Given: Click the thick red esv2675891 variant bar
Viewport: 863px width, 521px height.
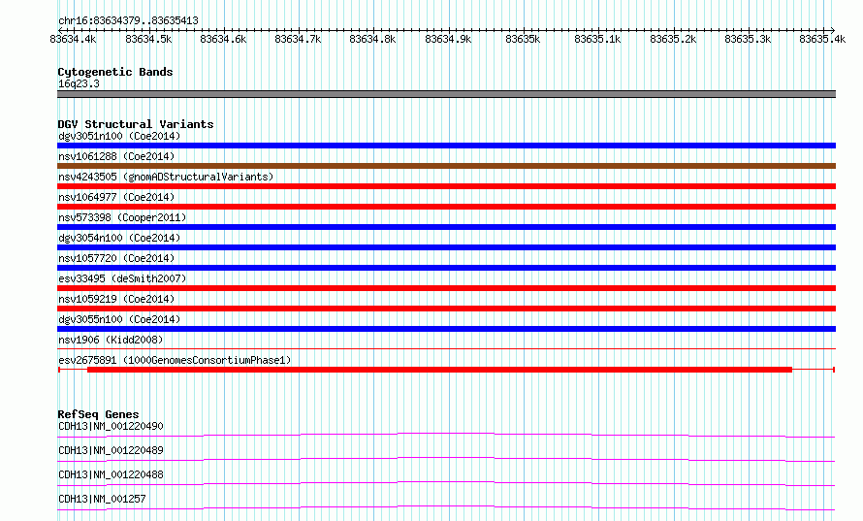Looking at the screenshot, I should pyautogui.click(x=439, y=370).
